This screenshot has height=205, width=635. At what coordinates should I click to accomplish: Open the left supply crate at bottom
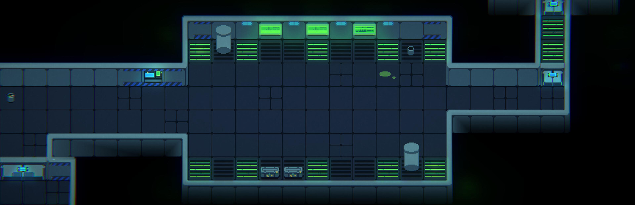(270, 172)
